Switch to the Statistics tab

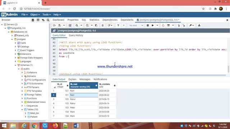coord(94,20)
